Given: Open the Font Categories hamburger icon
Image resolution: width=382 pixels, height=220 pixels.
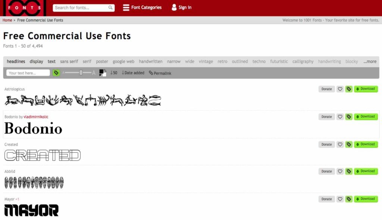Looking at the screenshot, I should [x=126, y=7].
